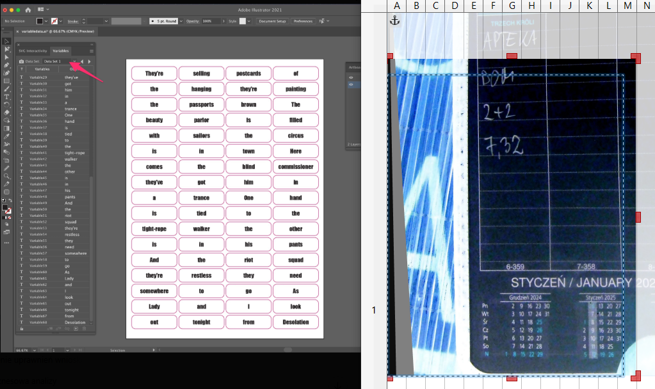Image resolution: width=655 pixels, height=389 pixels.
Task: Click the Document Setup button
Action: (272, 21)
